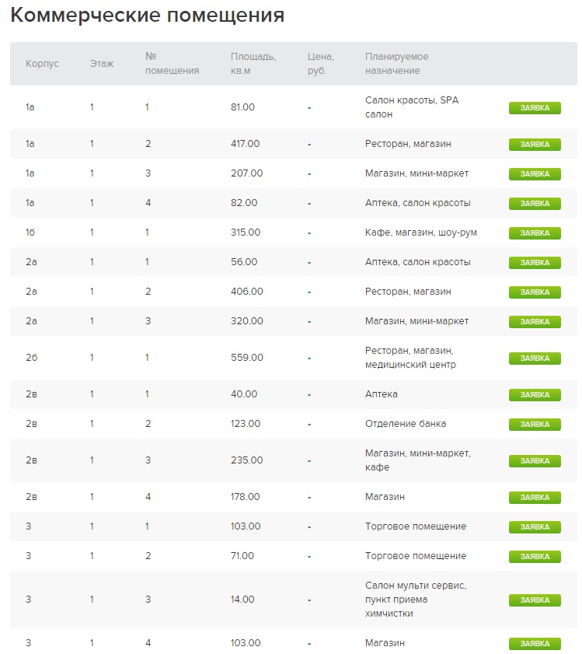The width and height of the screenshot is (582, 654).
Task: Submit ЗАЯВКА for the 71.00 Торговое помещение
Action: 534,557
